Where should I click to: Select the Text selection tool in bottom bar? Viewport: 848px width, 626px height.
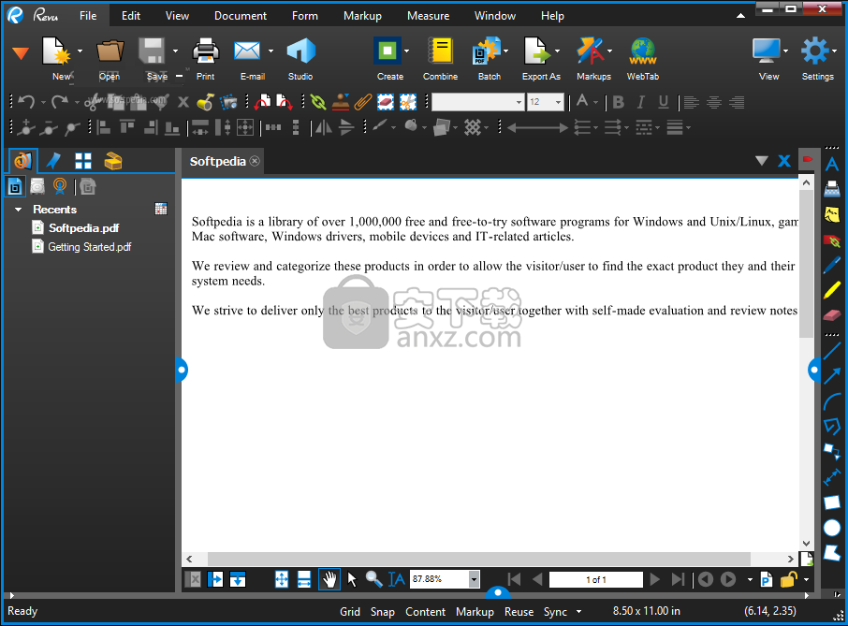(x=397, y=579)
